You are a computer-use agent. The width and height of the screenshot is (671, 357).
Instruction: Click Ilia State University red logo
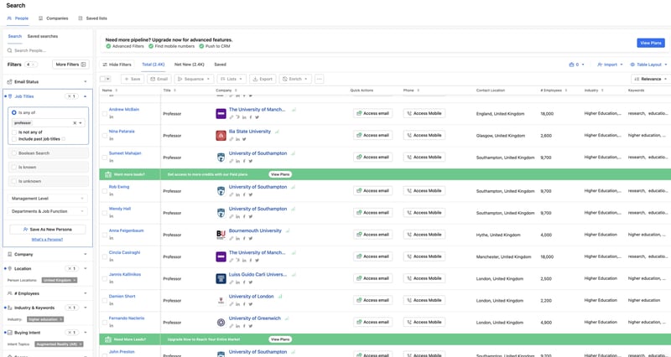(221, 136)
